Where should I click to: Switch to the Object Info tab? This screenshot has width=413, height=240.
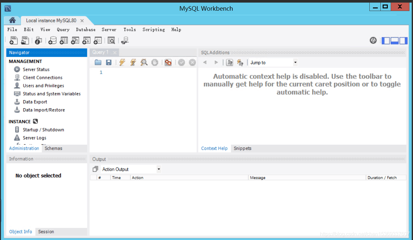click(x=21, y=232)
